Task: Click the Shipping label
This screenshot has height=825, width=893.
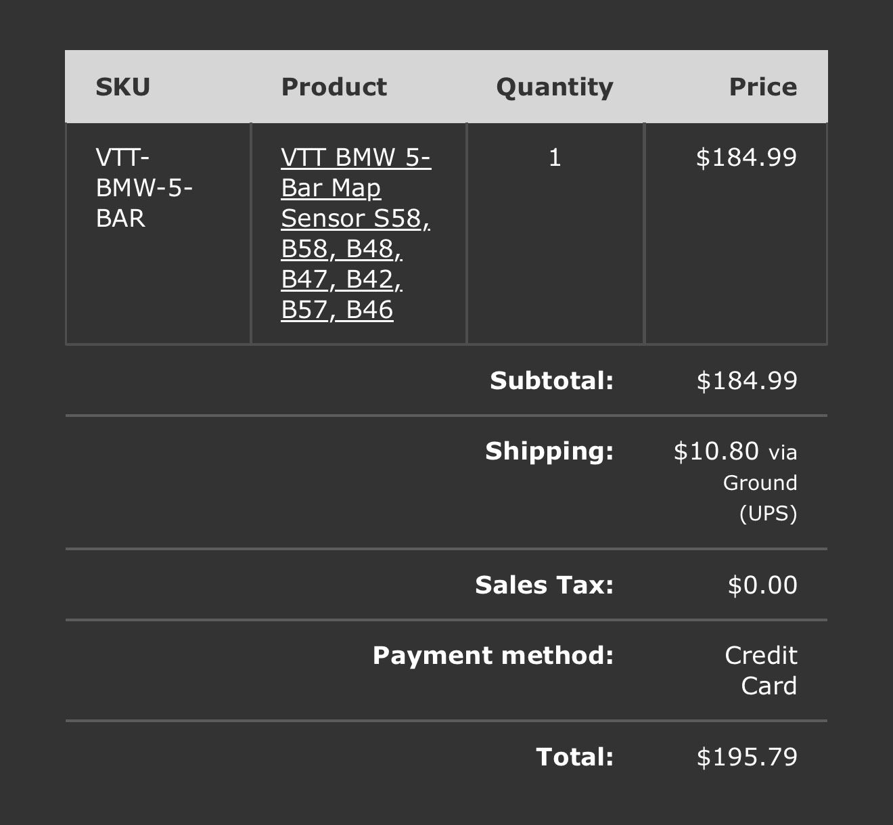Action: [549, 451]
